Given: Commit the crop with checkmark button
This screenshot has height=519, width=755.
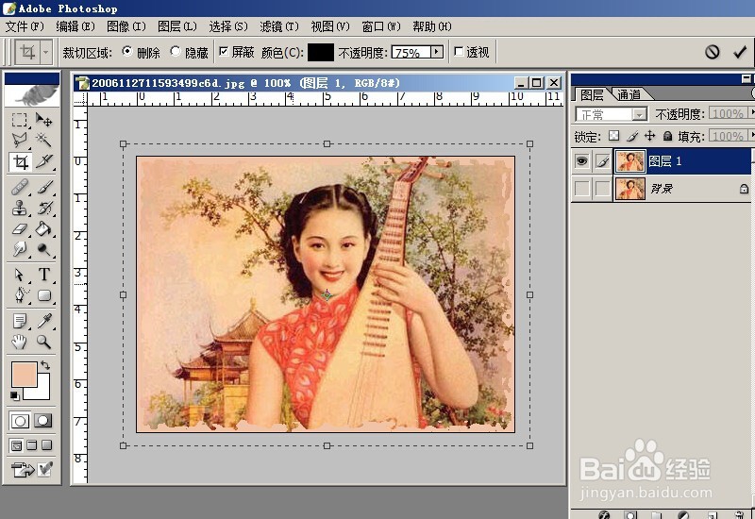Looking at the screenshot, I should click(x=740, y=52).
